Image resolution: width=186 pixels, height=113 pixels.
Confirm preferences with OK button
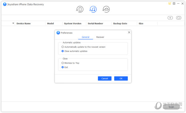tap(121, 78)
